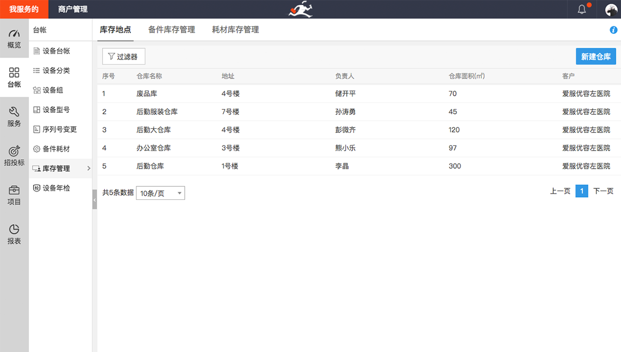Click the 序列号变更 icon
Viewport: 621px width, 352px height.
click(37, 129)
